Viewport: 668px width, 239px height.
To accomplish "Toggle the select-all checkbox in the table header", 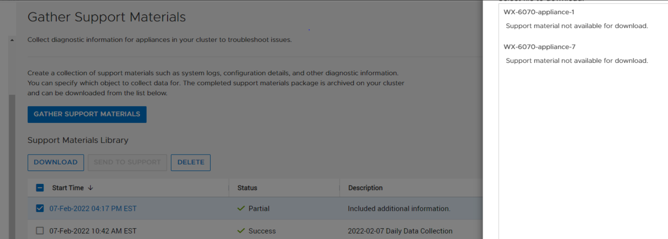I will [40, 188].
